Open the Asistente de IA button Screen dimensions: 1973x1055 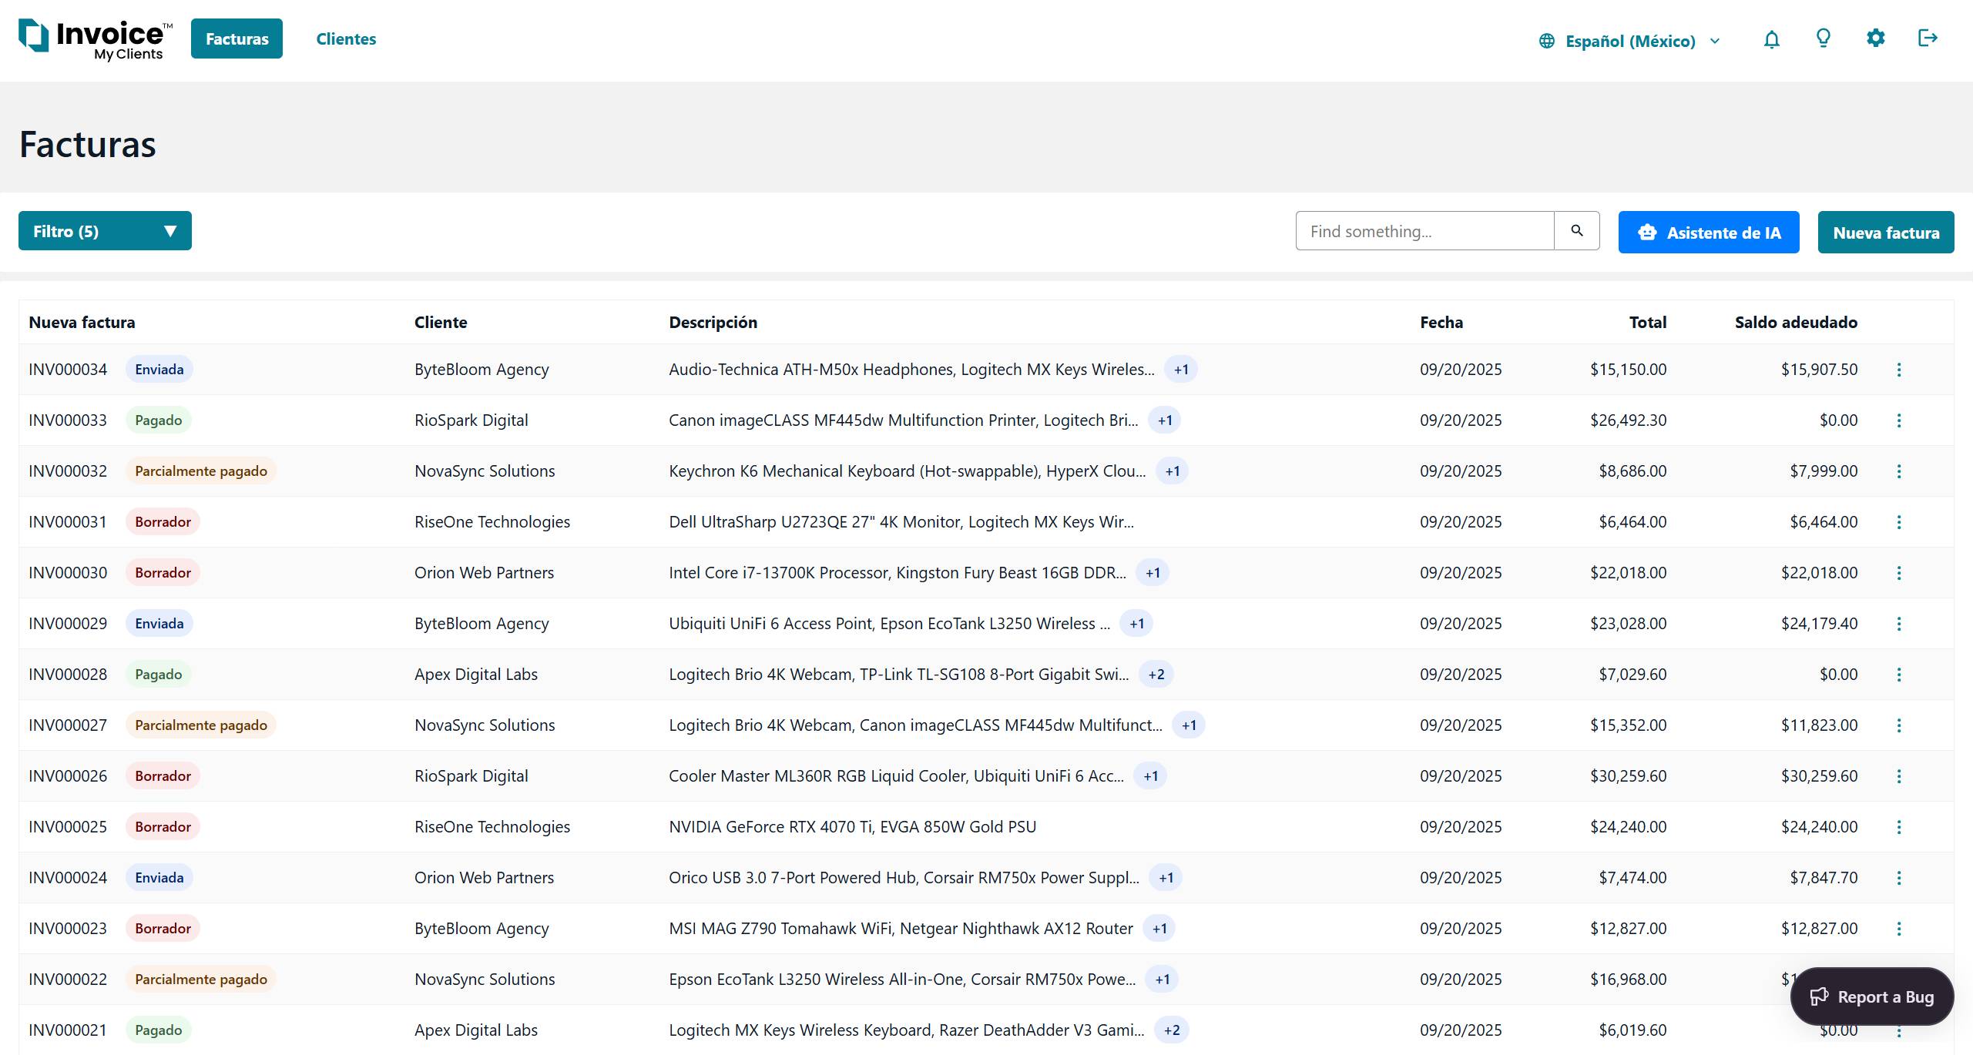point(1708,233)
